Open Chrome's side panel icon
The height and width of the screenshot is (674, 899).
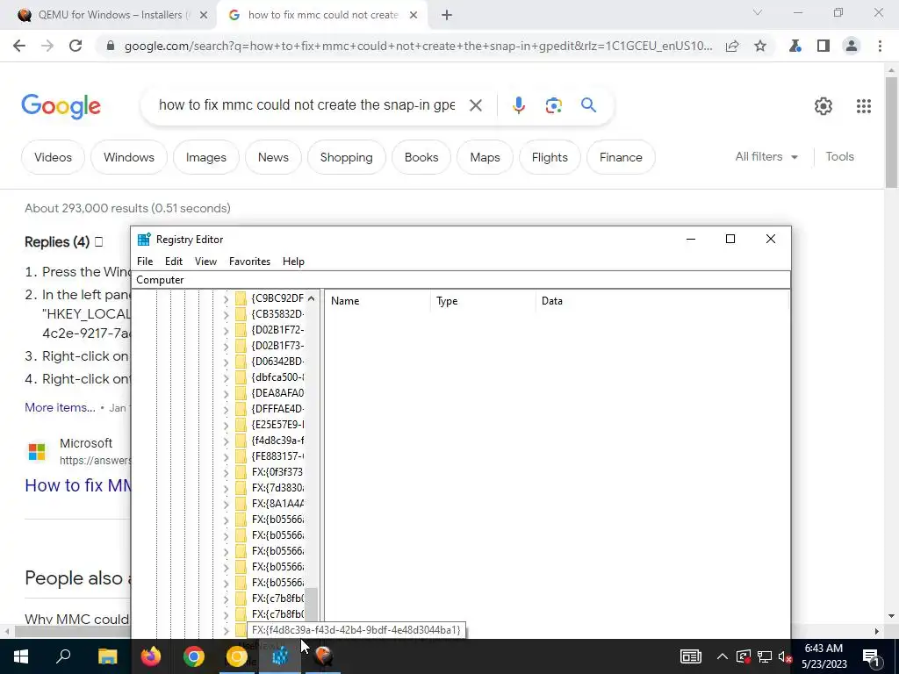(823, 46)
